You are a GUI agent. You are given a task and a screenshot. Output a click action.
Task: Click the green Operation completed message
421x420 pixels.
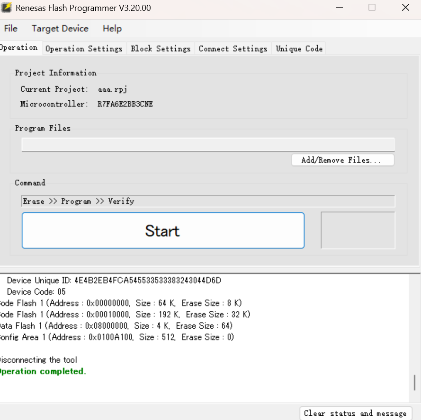43,371
